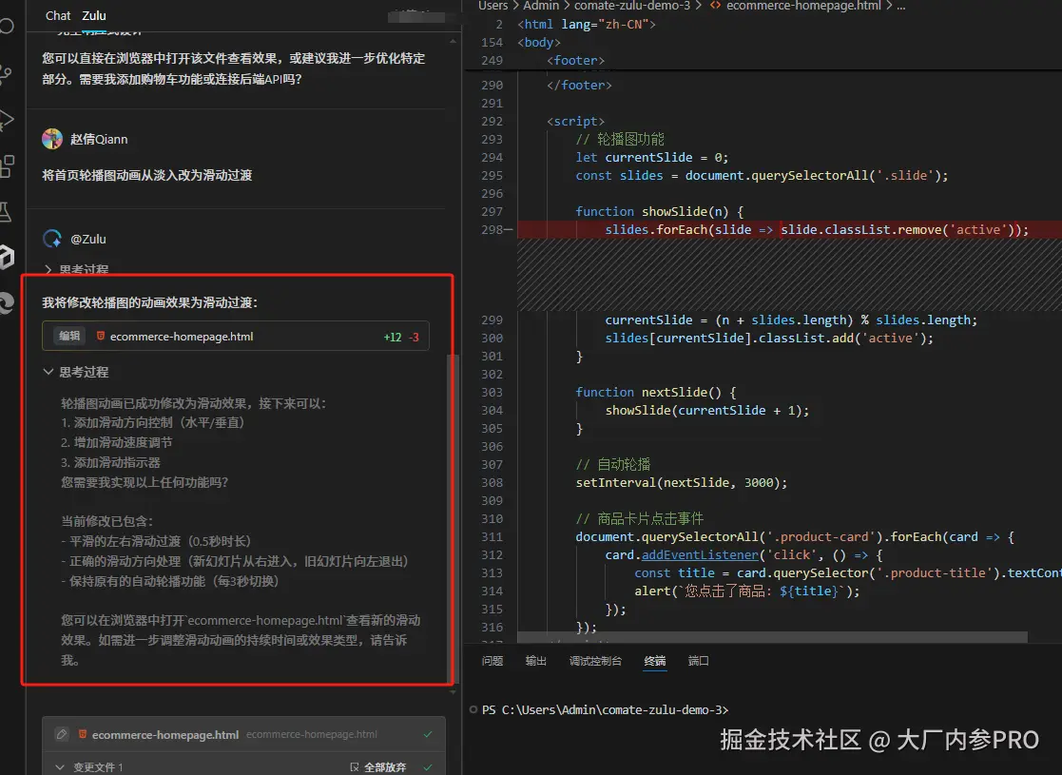Image resolution: width=1062 pixels, height=775 pixels.
Task: Click the -3 deletions count
Action: (414, 337)
